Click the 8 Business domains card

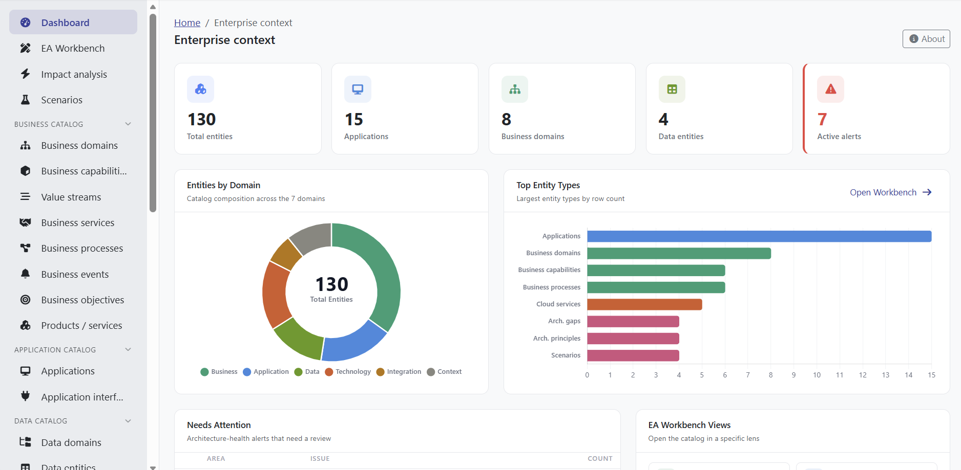(562, 108)
